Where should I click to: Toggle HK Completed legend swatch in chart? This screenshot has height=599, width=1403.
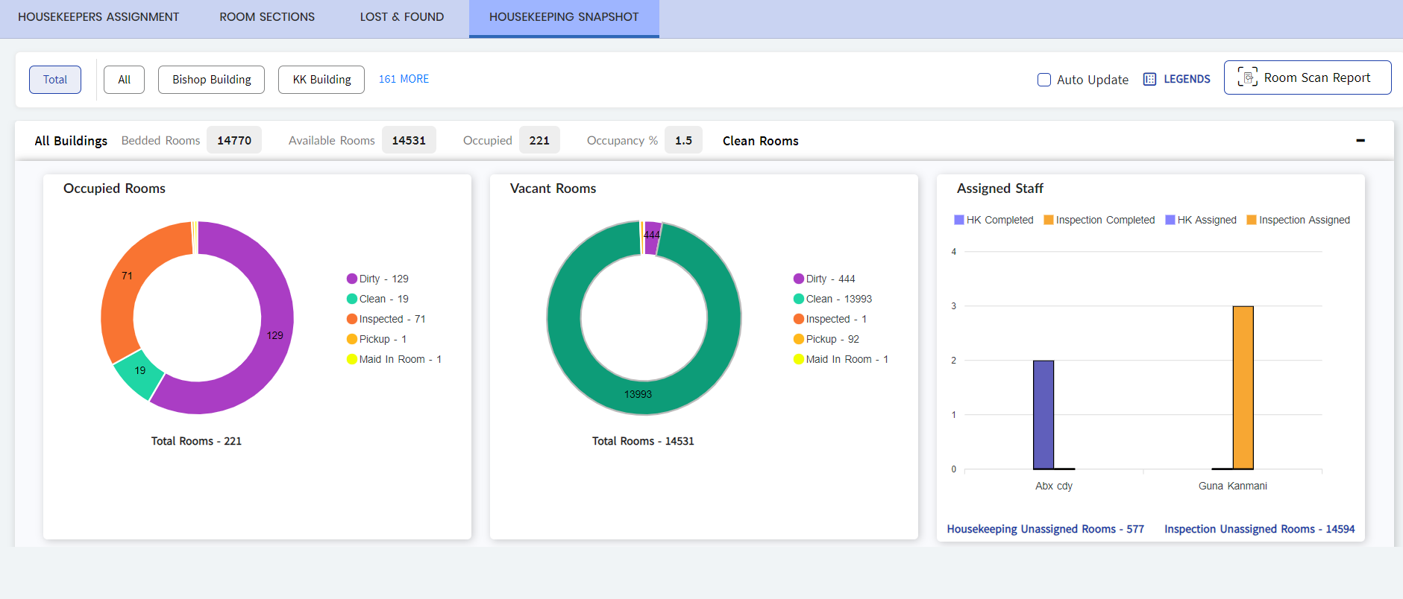pyautogui.click(x=959, y=220)
